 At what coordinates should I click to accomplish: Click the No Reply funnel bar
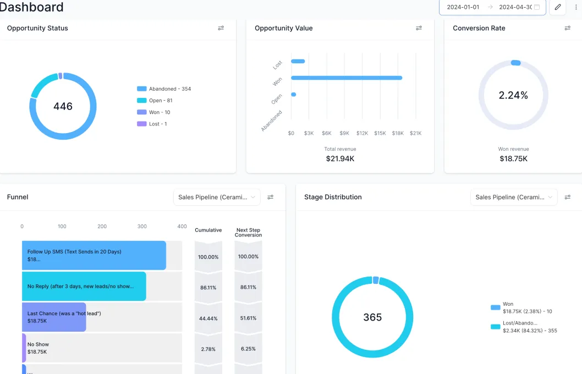click(x=84, y=286)
